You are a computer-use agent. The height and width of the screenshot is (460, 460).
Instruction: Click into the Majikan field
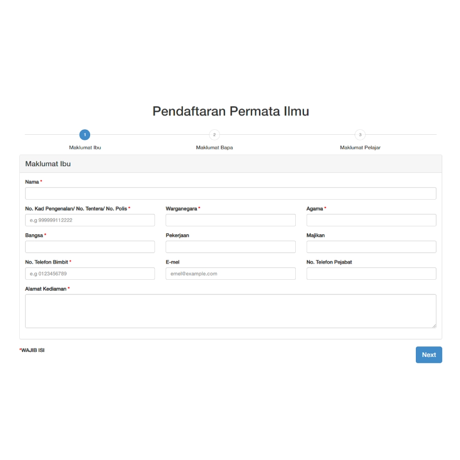(x=371, y=247)
